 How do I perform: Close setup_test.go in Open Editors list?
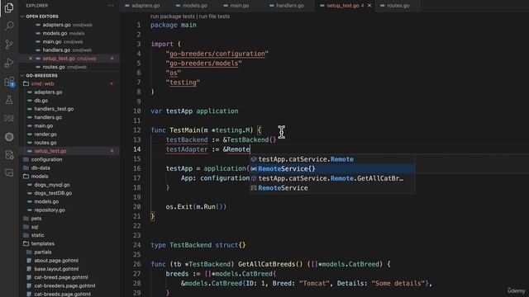point(31,59)
